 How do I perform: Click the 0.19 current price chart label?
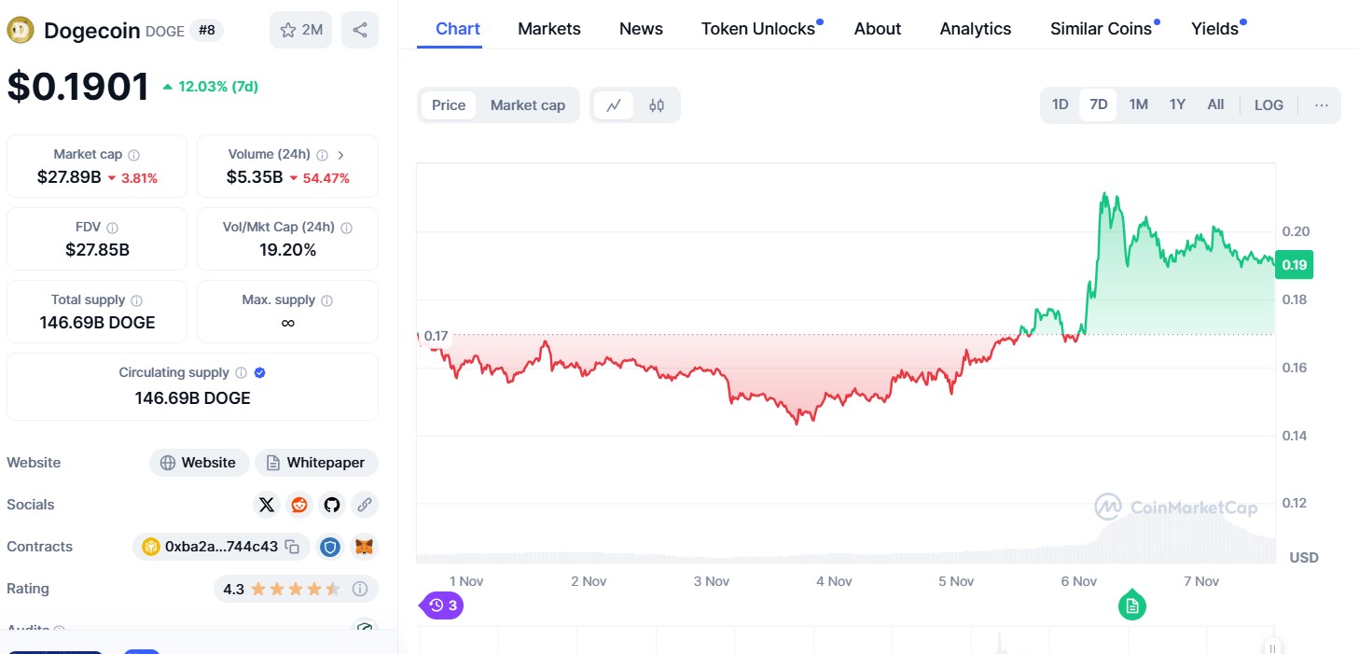[1295, 265]
